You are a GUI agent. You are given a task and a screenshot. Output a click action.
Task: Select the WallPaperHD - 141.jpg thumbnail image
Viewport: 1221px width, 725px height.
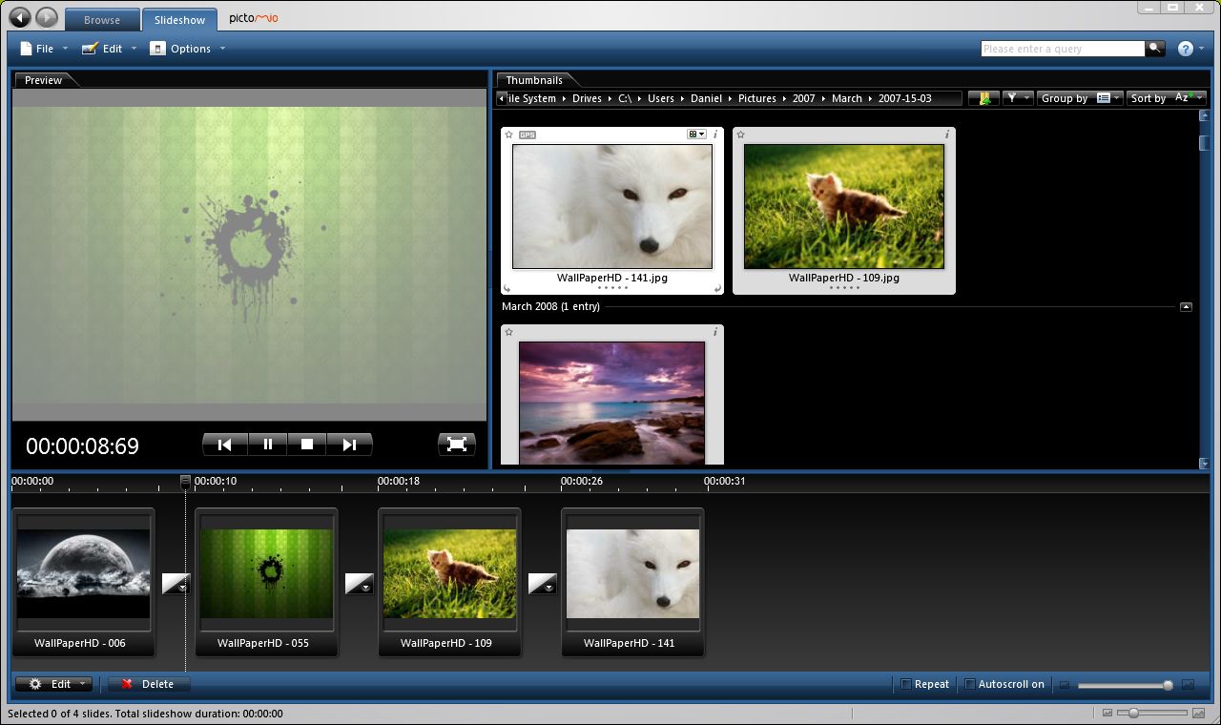click(612, 206)
